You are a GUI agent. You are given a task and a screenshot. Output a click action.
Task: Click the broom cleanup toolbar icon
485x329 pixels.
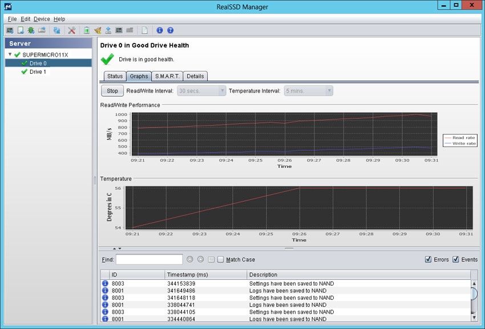coord(98,30)
